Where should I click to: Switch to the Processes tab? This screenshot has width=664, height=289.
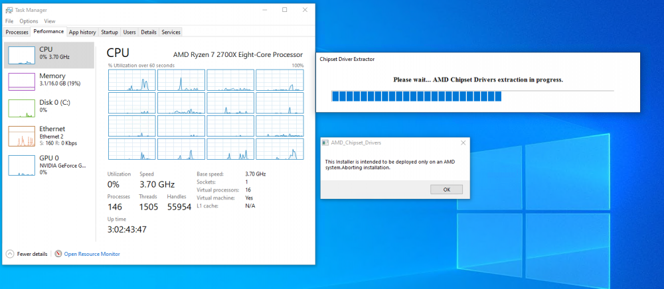click(x=17, y=32)
